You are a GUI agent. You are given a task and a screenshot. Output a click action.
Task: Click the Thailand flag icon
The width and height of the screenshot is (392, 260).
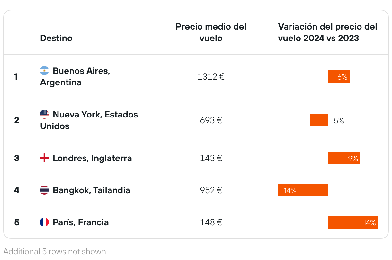point(44,190)
